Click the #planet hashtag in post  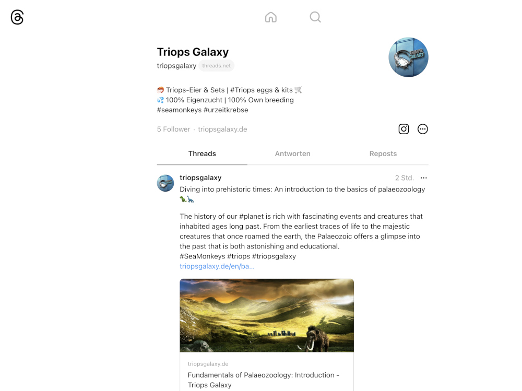pyautogui.click(x=252, y=216)
